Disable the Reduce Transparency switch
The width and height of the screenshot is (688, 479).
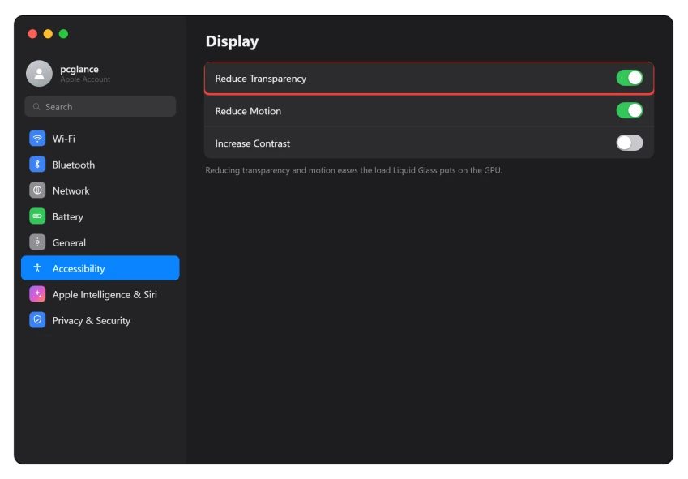(629, 78)
